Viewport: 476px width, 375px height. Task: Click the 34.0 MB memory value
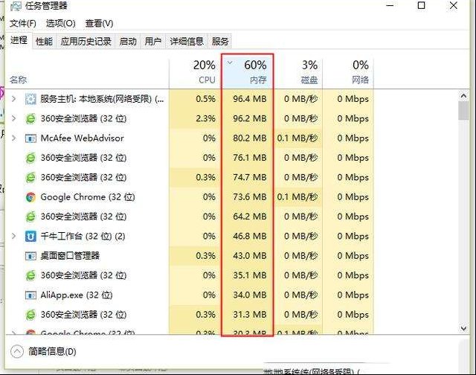tap(250, 295)
